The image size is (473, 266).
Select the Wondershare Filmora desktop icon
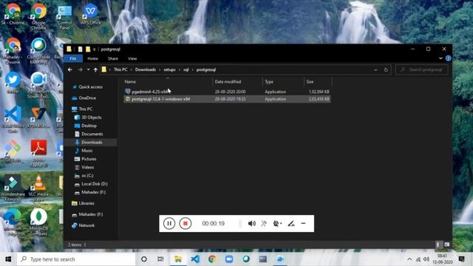13,188
